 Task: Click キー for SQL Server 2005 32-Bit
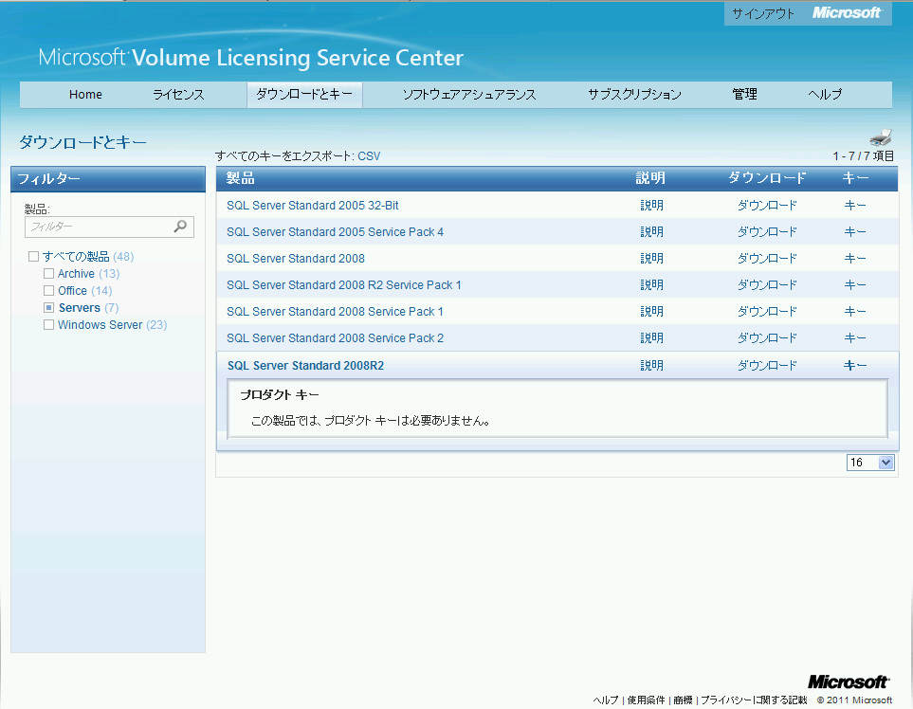[x=855, y=206]
